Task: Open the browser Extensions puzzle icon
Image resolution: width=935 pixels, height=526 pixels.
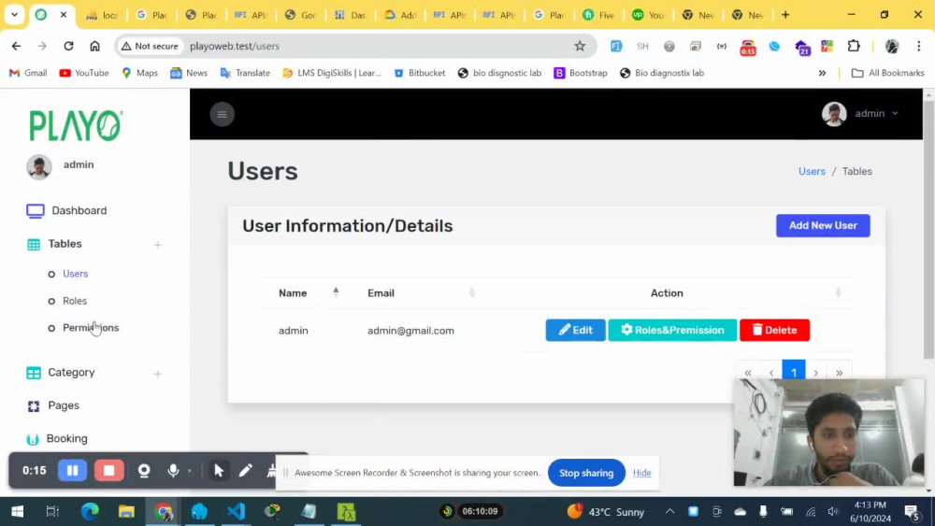Action: [854, 46]
